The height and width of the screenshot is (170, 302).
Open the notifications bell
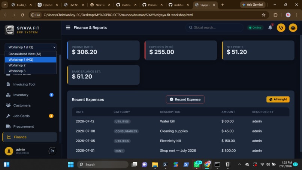pos(270,27)
